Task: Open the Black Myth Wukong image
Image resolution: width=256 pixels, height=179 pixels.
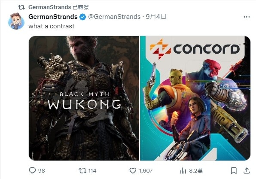Action: [x=84, y=98]
